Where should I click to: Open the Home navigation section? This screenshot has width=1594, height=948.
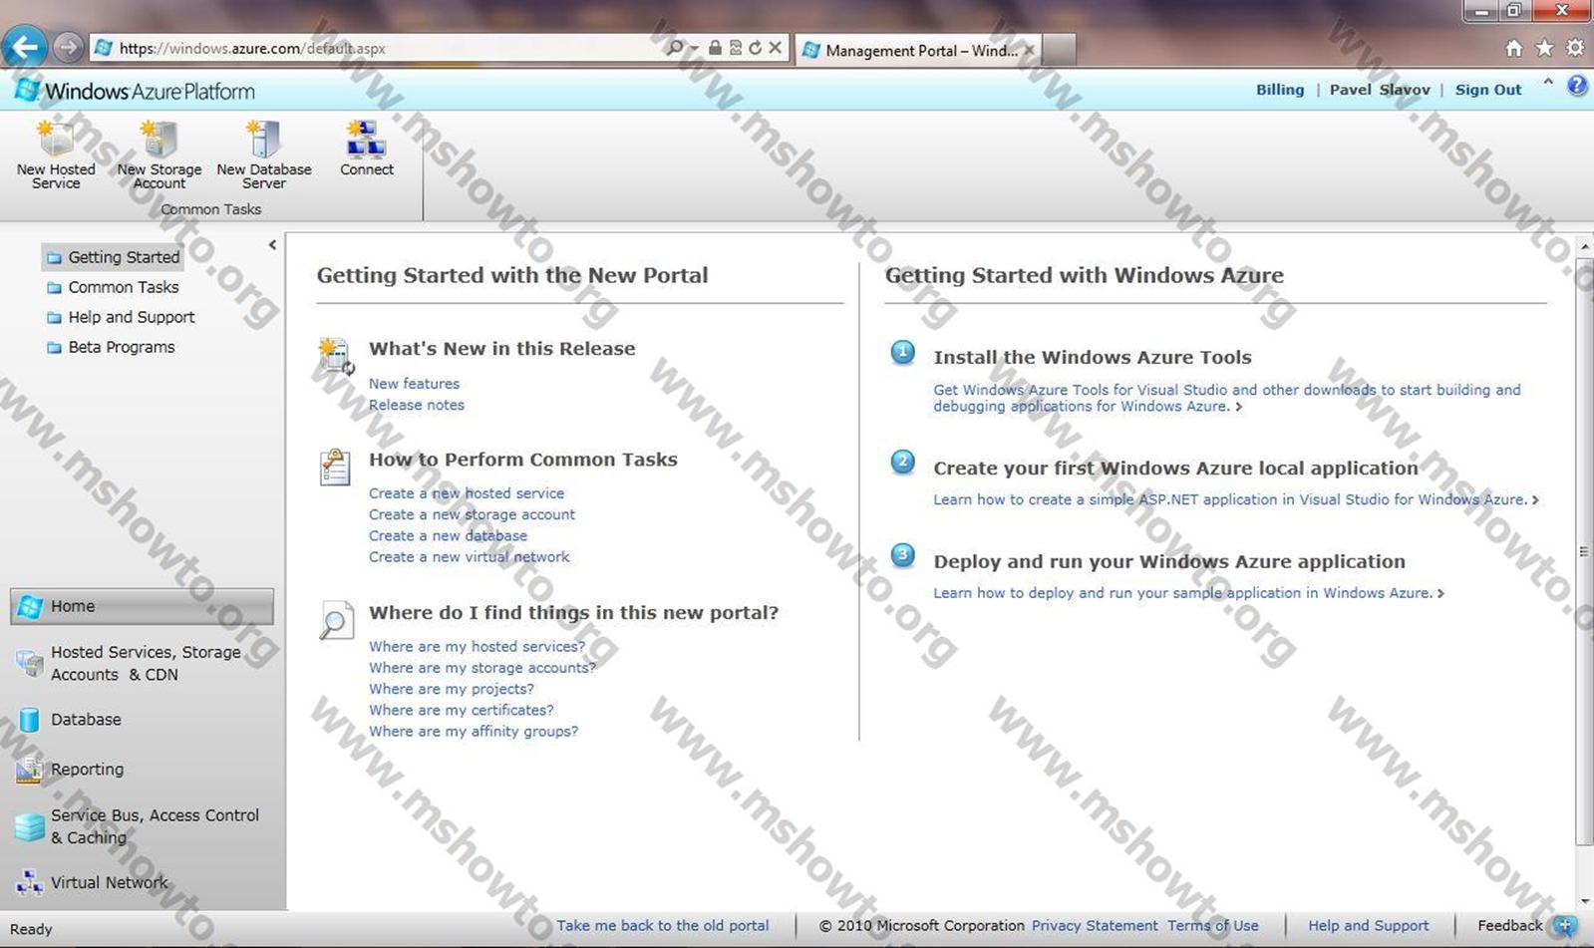click(x=142, y=606)
